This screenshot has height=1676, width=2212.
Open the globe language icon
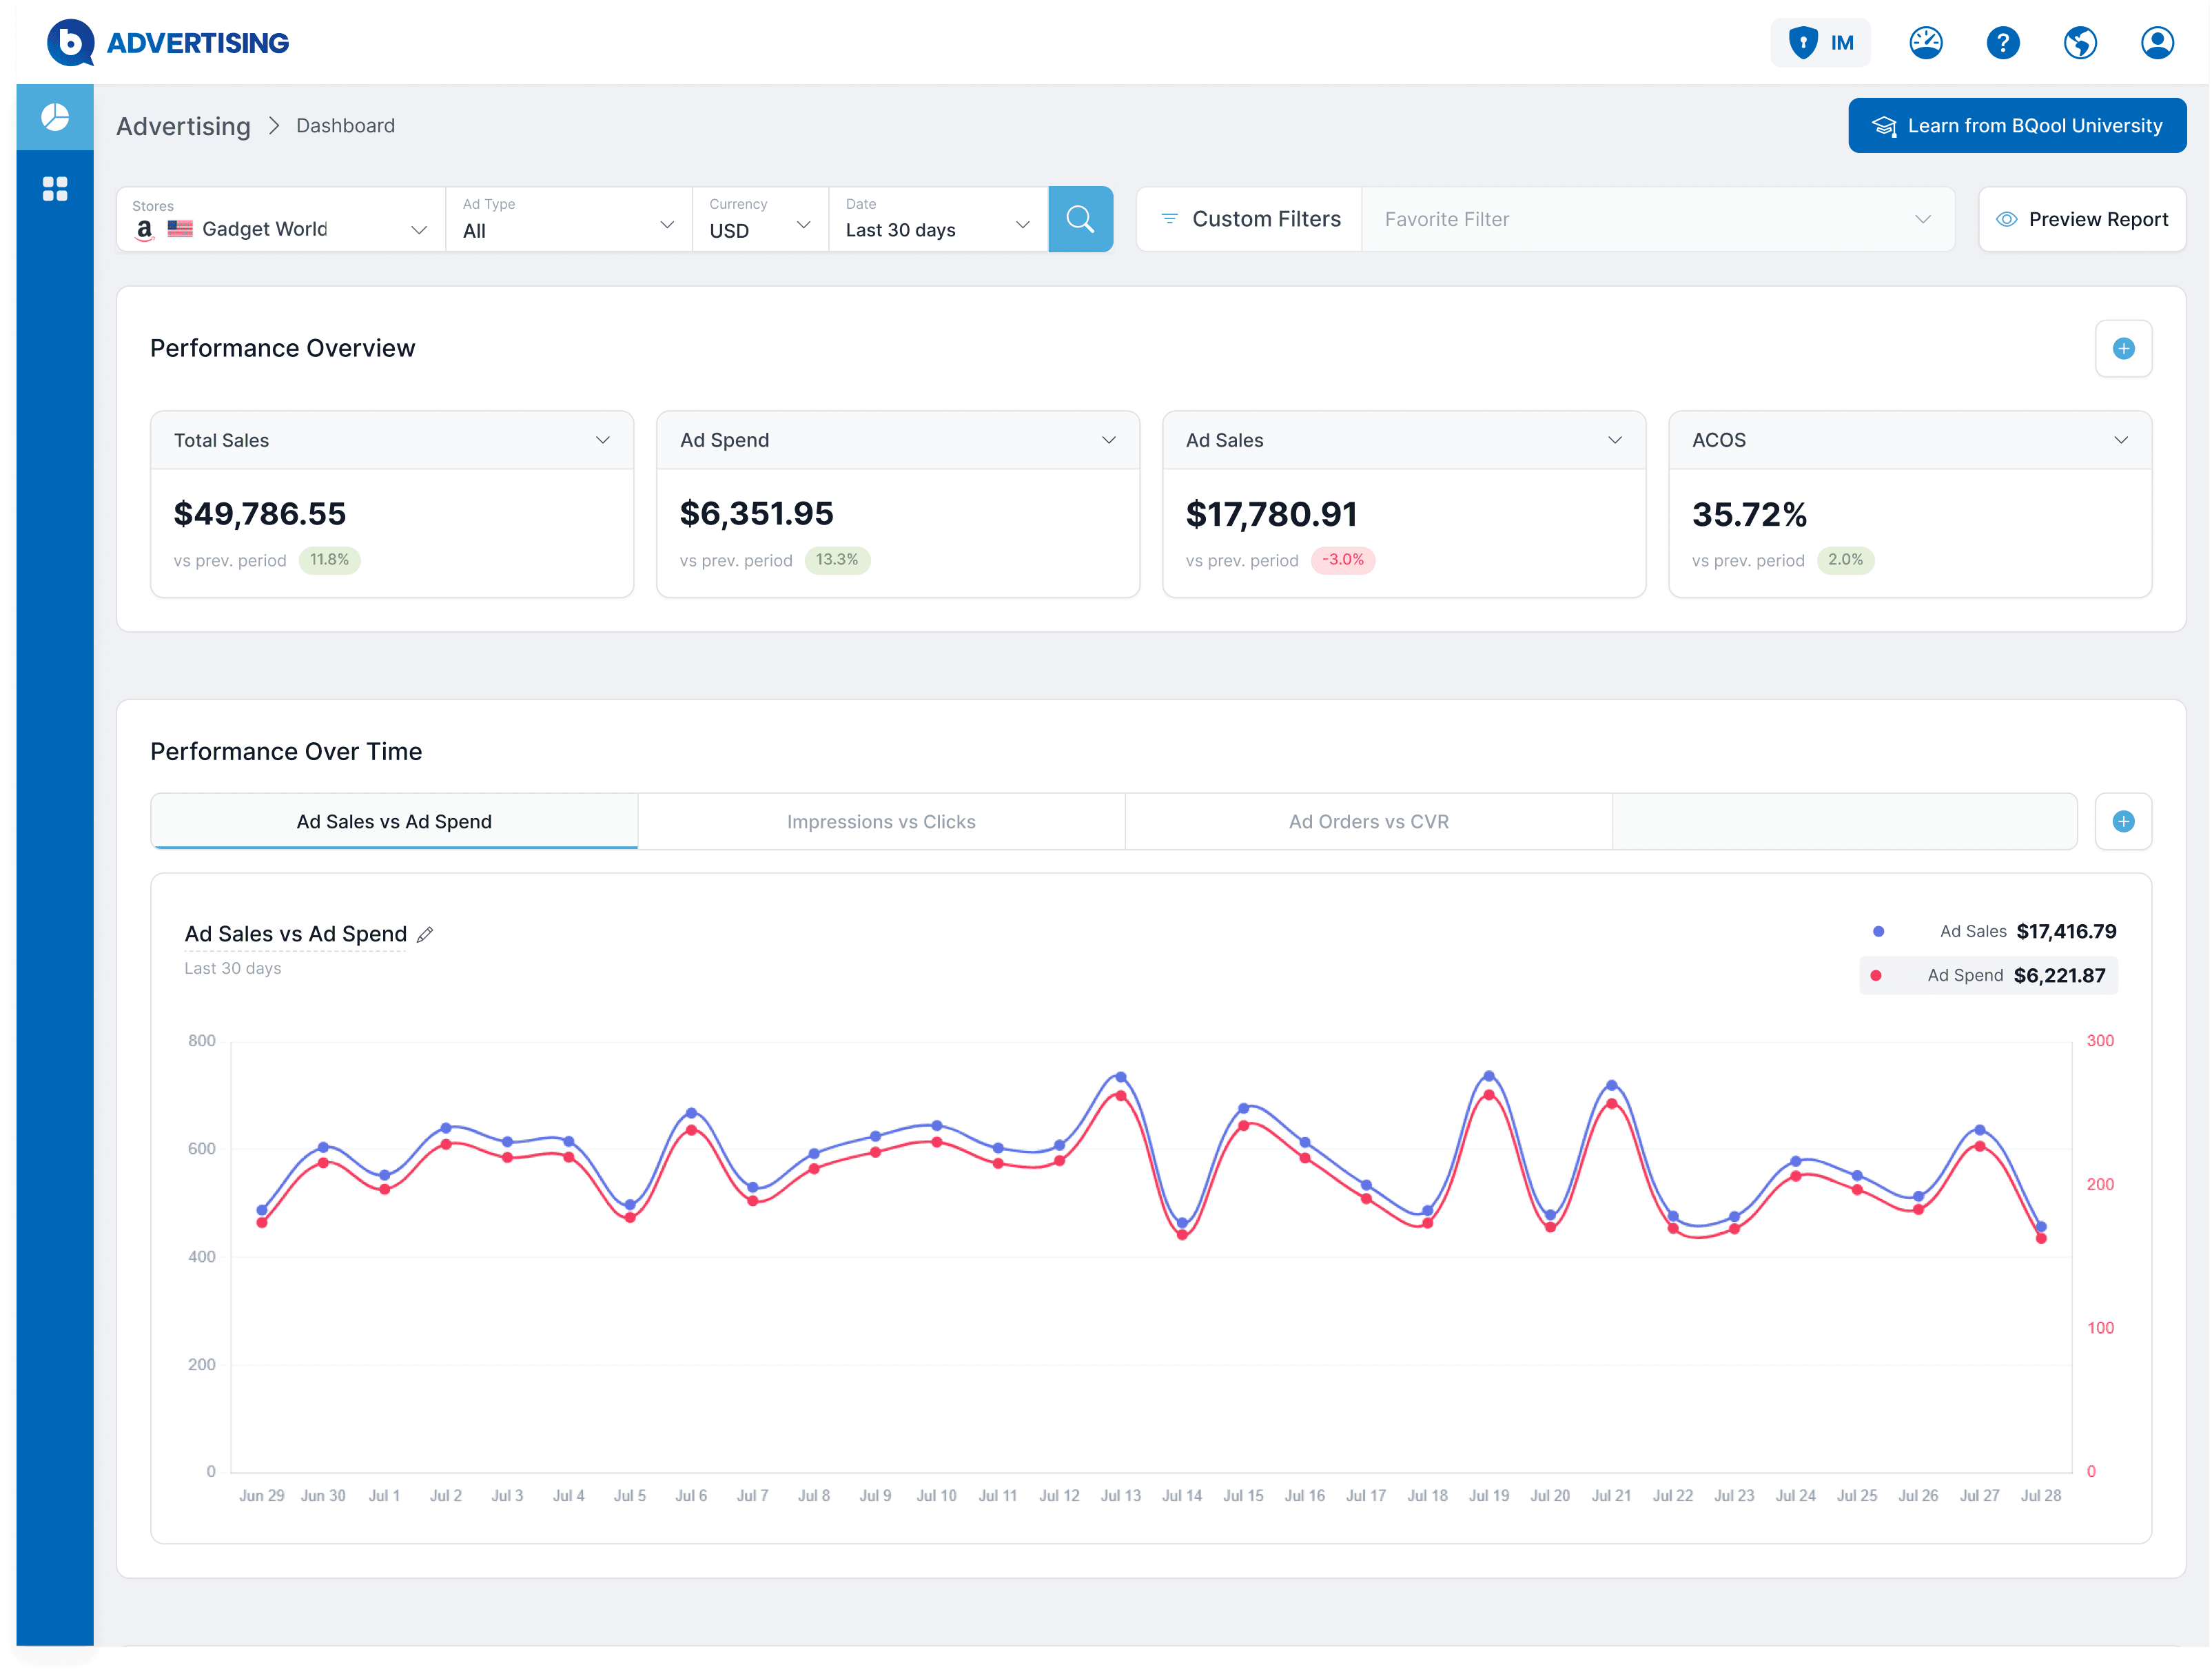point(2080,42)
